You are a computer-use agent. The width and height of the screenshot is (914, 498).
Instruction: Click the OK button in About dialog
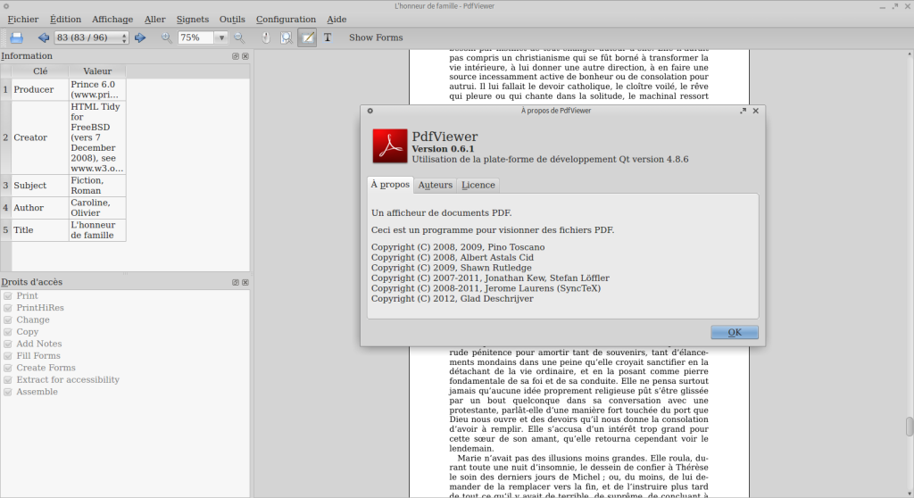735,332
